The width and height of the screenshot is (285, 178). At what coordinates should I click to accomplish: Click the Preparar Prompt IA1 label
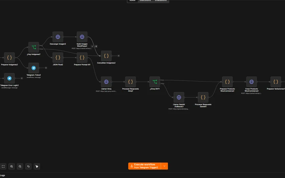(x=82, y=64)
